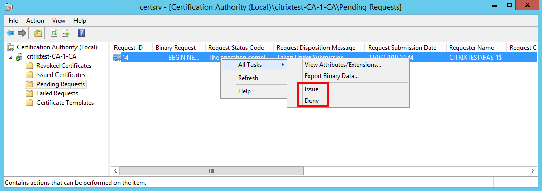542x191 pixels.
Task: Choose Export Binary Data... menu entry
Action: click(332, 76)
